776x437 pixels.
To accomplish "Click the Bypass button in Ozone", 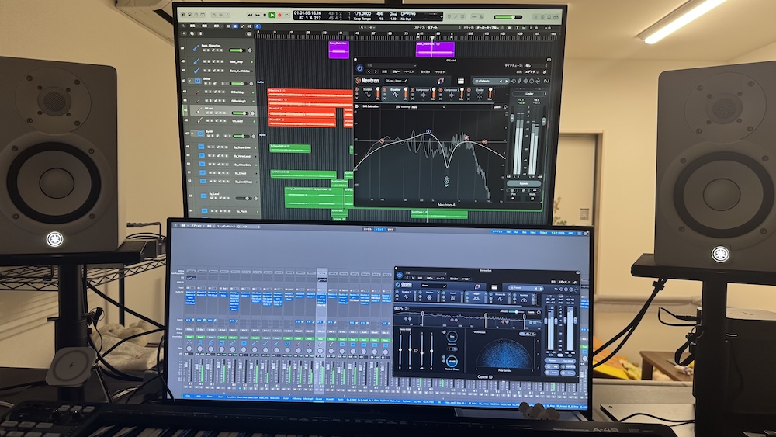I will [554, 360].
